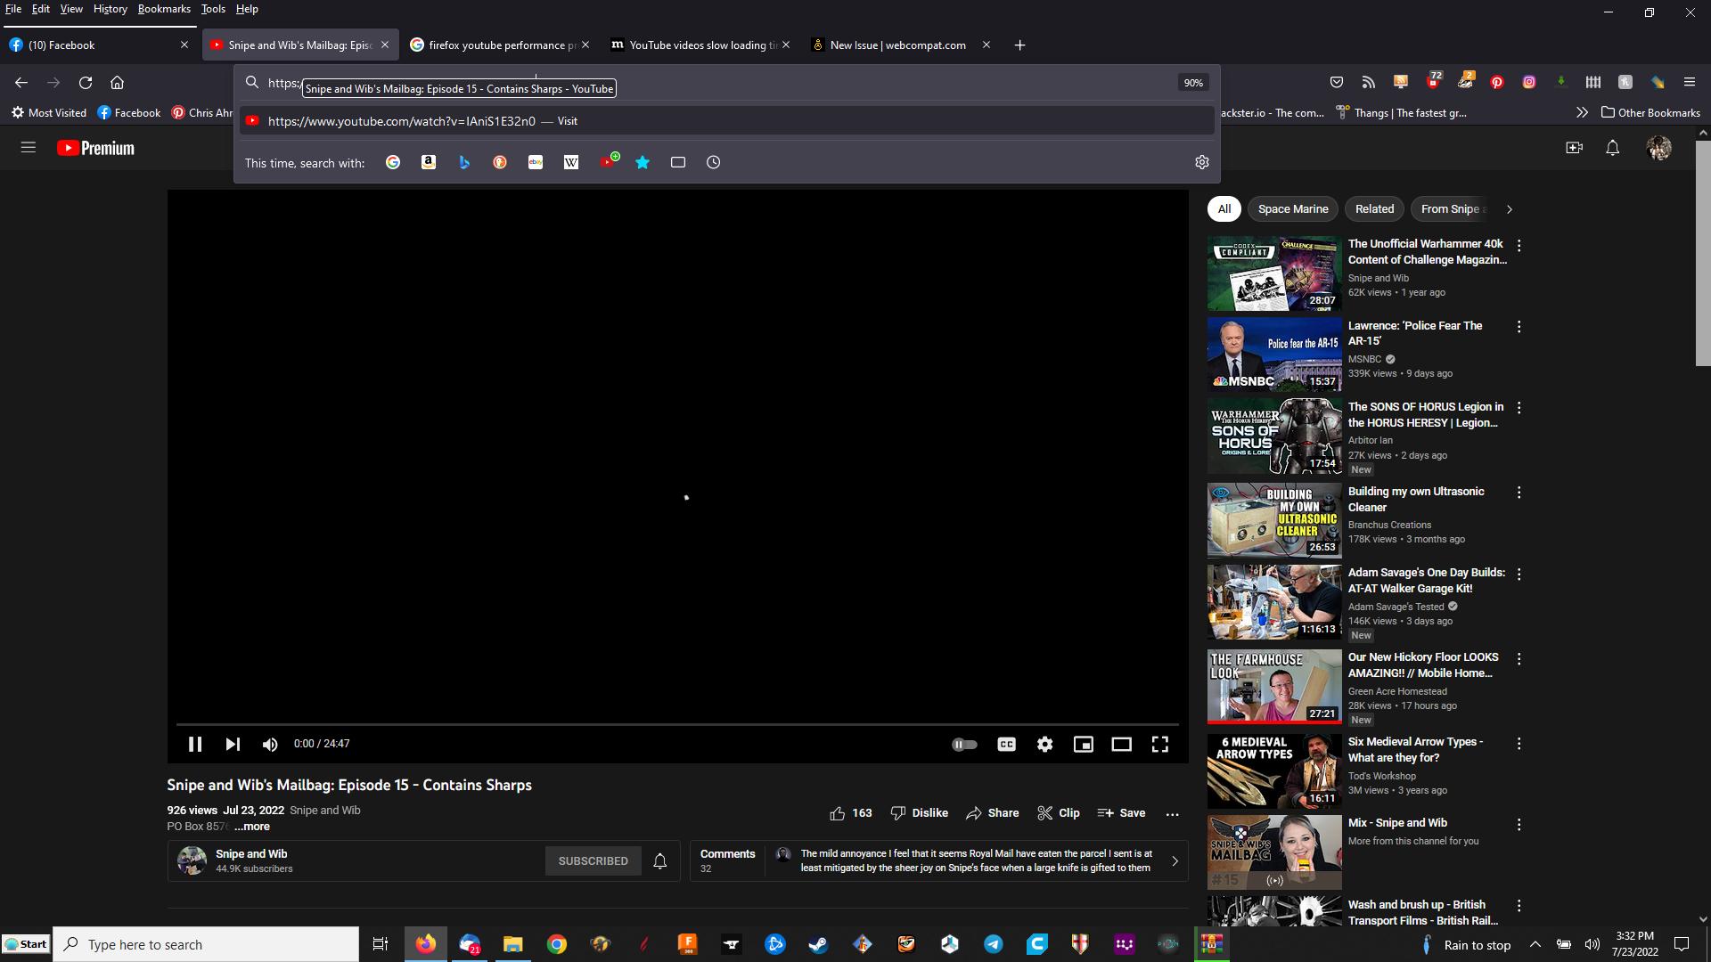
Task: Open options for Unofficial Warhammer 40k video
Action: (x=1519, y=245)
